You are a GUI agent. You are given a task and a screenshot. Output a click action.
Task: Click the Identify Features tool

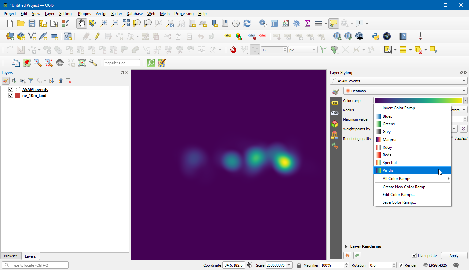pyautogui.click(x=263, y=23)
